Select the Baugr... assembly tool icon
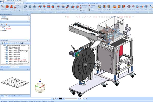The width and height of the screenshot is (153, 102). point(3,7)
